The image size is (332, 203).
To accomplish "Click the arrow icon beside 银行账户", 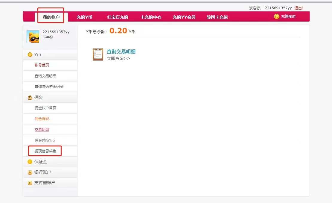I will pyautogui.click(x=30, y=172).
